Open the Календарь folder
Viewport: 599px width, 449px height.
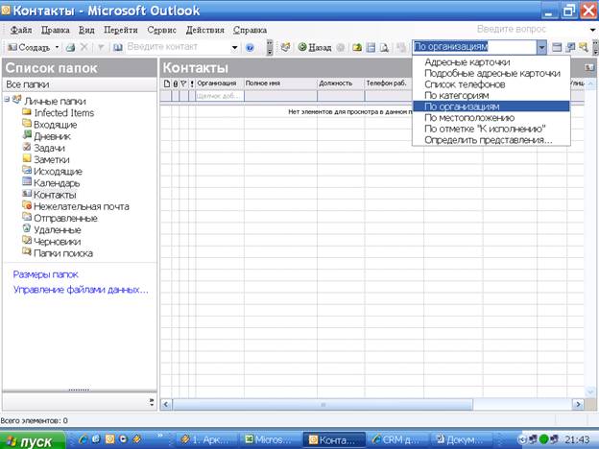56,183
